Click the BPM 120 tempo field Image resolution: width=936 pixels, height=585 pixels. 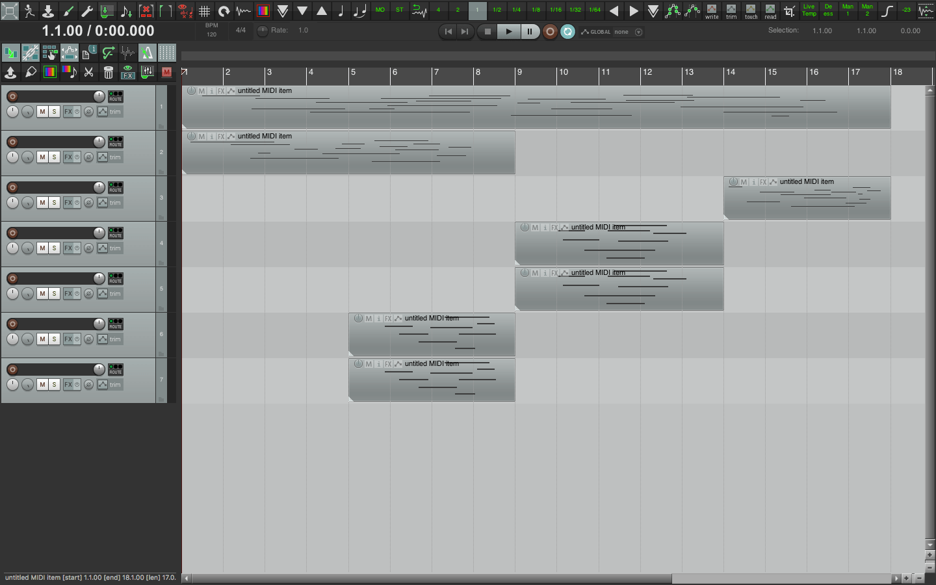tap(212, 30)
